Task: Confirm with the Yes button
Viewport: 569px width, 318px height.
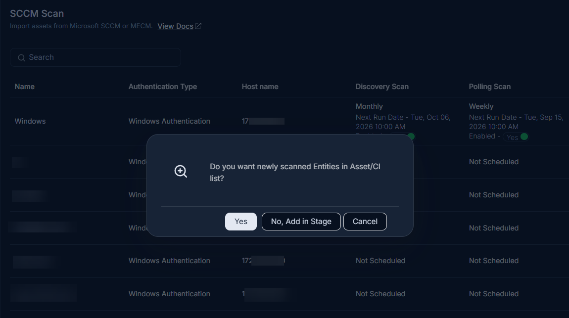Action: tap(240, 221)
